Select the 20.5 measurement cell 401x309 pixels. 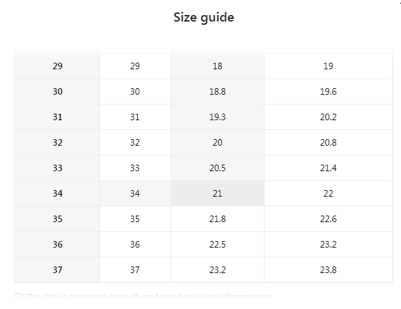pyautogui.click(x=217, y=168)
